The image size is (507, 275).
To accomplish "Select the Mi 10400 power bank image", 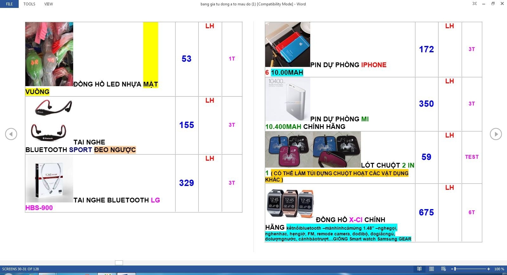I will pyautogui.click(x=287, y=99).
